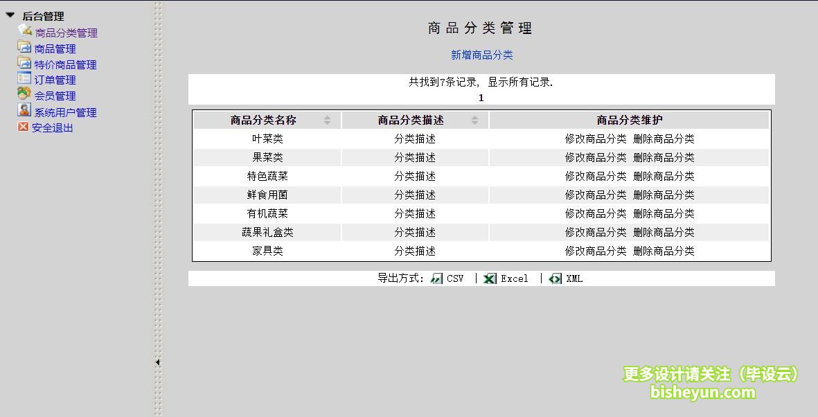818x417 pixels.
Task: Collapse the 后台管理 tree with its triangle
Action: pos(10,15)
